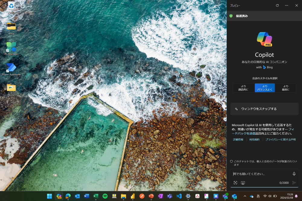Click the ウィンドウをスナップする suggestion
This screenshot has height=201, width=302.
point(264,109)
